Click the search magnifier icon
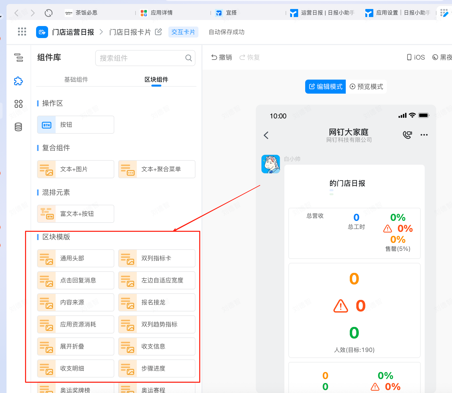Image resolution: width=452 pixels, height=393 pixels. [x=189, y=58]
